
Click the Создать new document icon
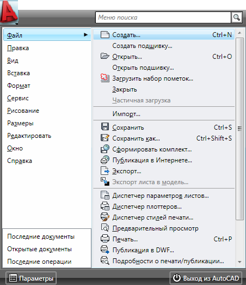pos(105,34)
